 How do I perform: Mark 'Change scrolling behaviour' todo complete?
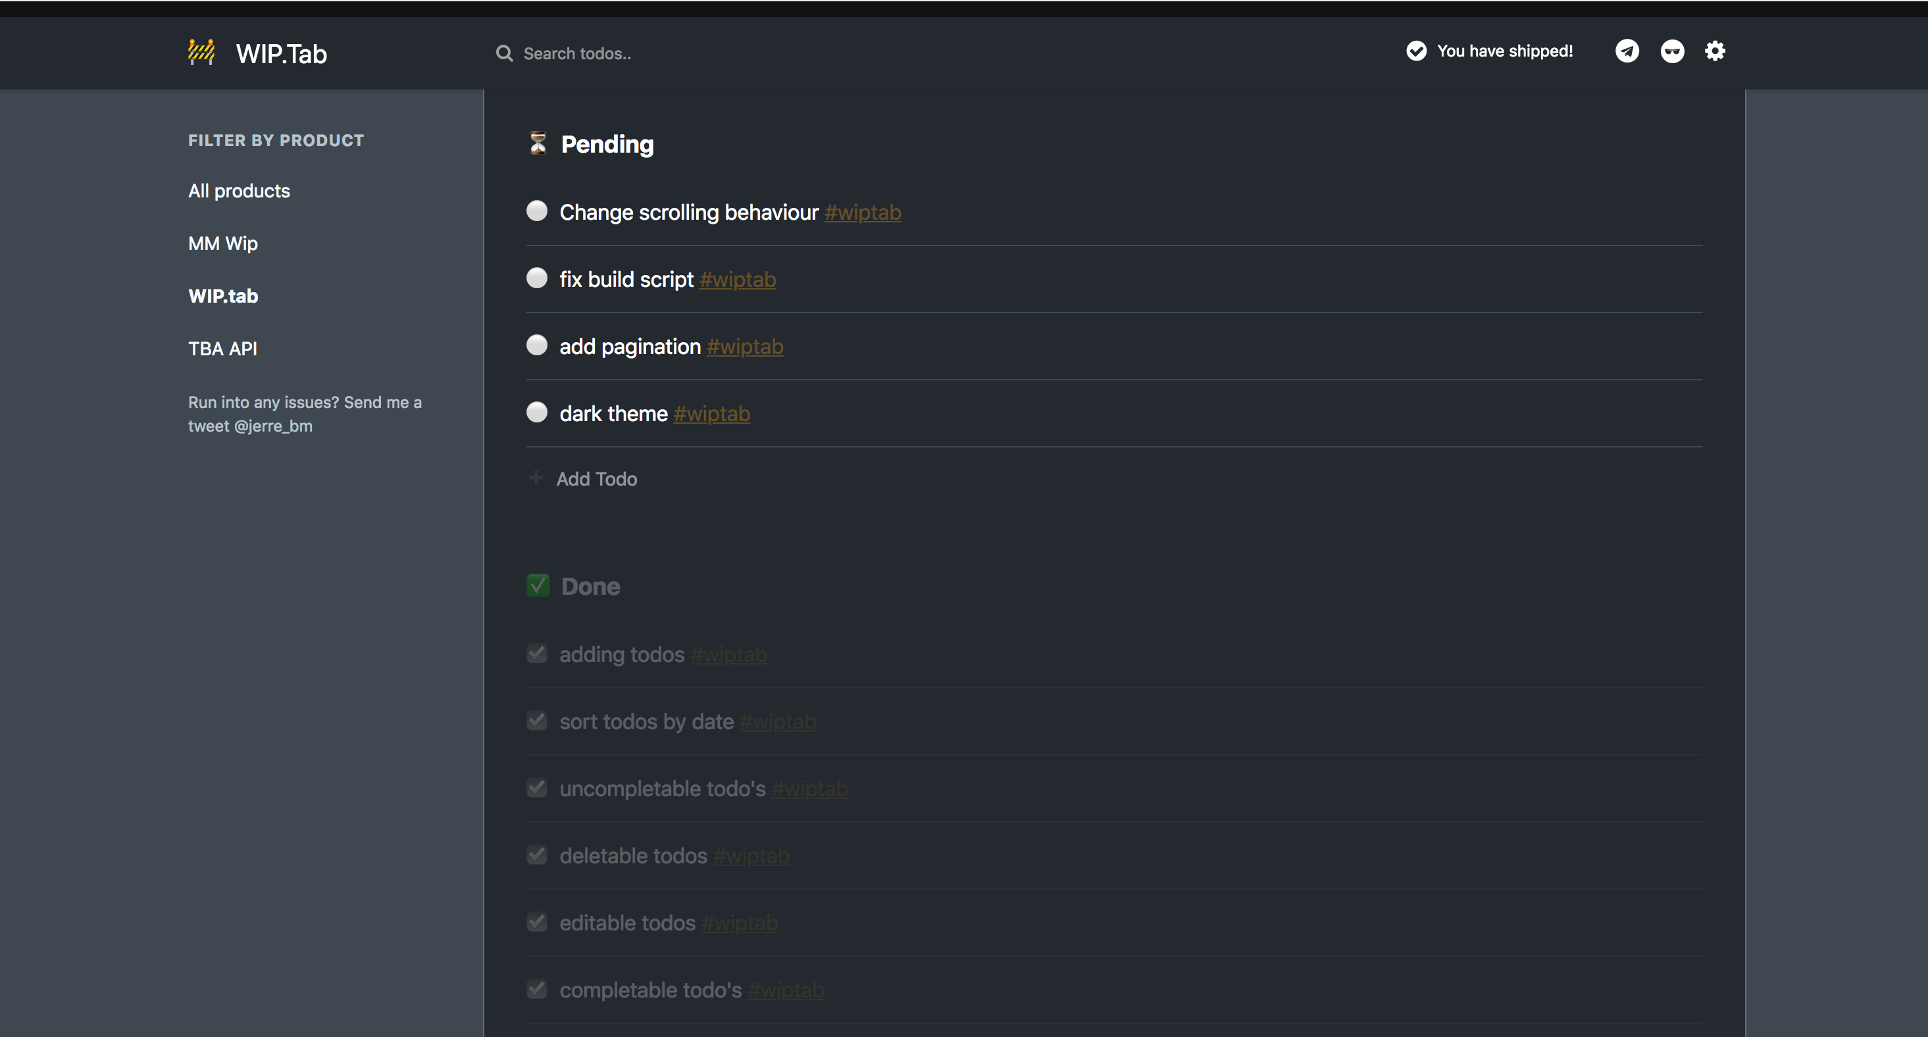[537, 211]
